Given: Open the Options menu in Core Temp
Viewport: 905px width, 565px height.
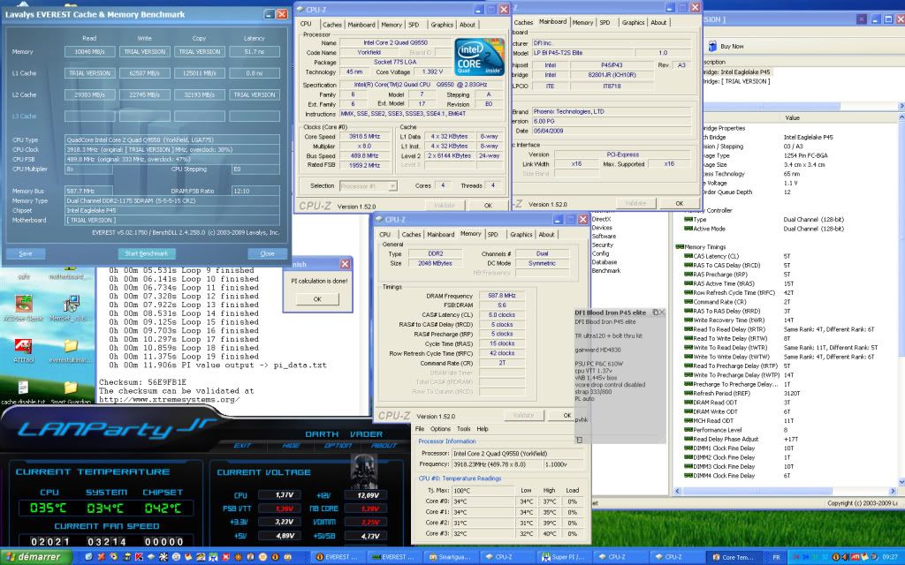Looking at the screenshot, I should tap(440, 429).
